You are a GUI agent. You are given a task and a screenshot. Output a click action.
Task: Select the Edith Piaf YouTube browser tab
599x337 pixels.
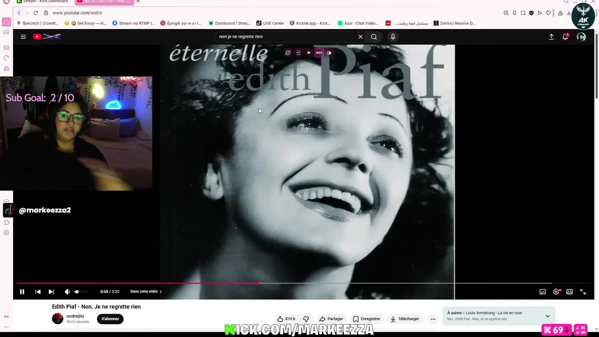point(105,2)
